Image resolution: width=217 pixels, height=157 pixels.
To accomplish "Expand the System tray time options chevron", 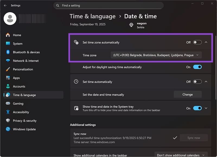I will (206, 108).
